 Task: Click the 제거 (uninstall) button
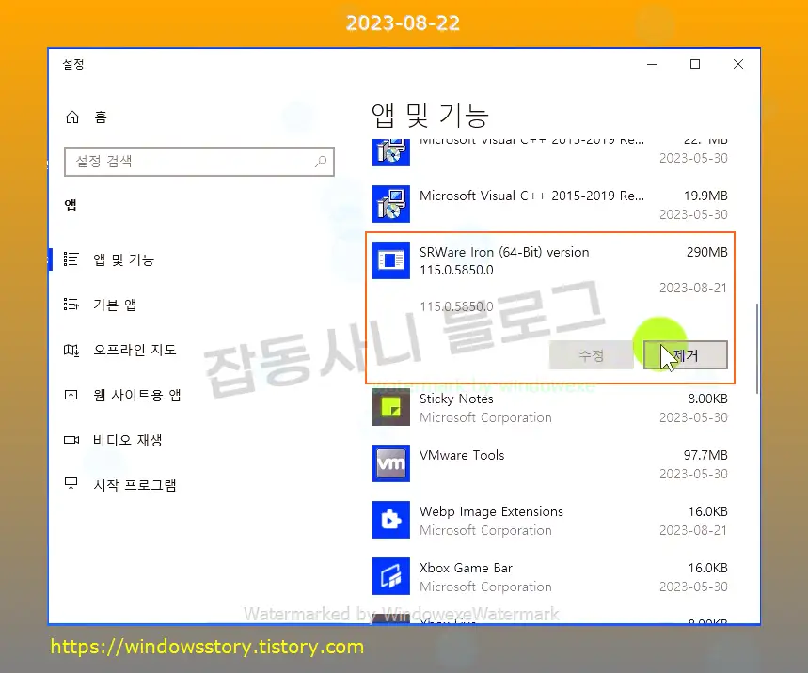686,354
